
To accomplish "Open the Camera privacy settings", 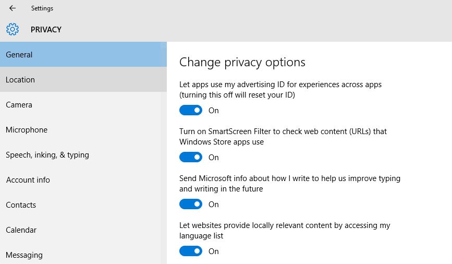I will pyautogui.click(x=83, y=104).
